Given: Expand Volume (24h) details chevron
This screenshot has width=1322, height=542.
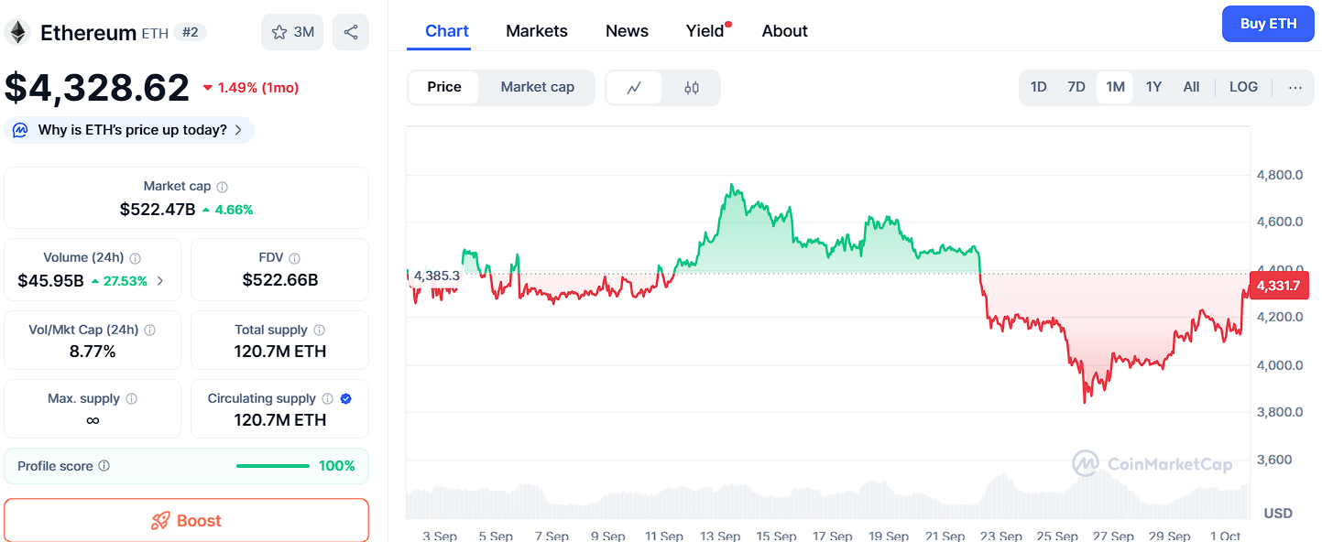Looking at the screenshot, I should 161,281.
